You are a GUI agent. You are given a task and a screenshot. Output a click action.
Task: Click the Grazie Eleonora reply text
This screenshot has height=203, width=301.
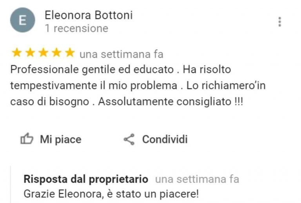coord(111,194)
